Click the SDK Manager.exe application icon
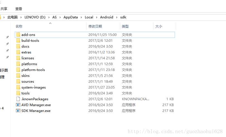 18,111
